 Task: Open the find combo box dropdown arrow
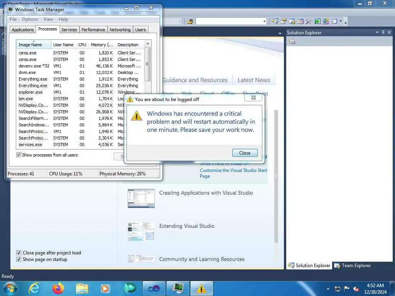click(265, 22)
